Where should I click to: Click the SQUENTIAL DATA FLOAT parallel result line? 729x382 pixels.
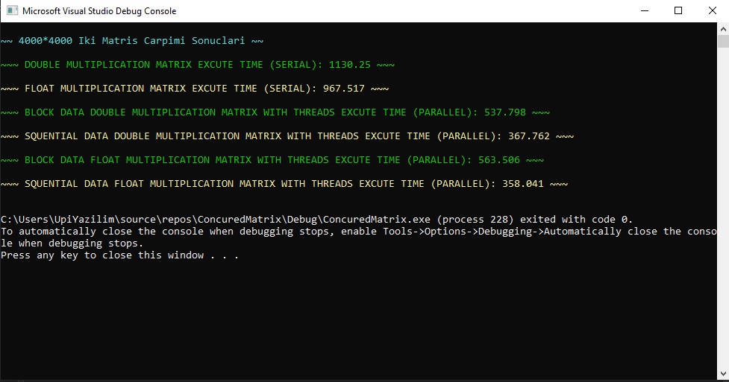click(x=284, y=184)
